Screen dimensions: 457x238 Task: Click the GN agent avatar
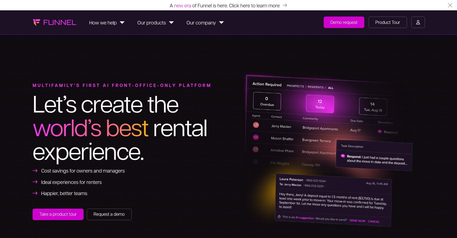[256, 137]
